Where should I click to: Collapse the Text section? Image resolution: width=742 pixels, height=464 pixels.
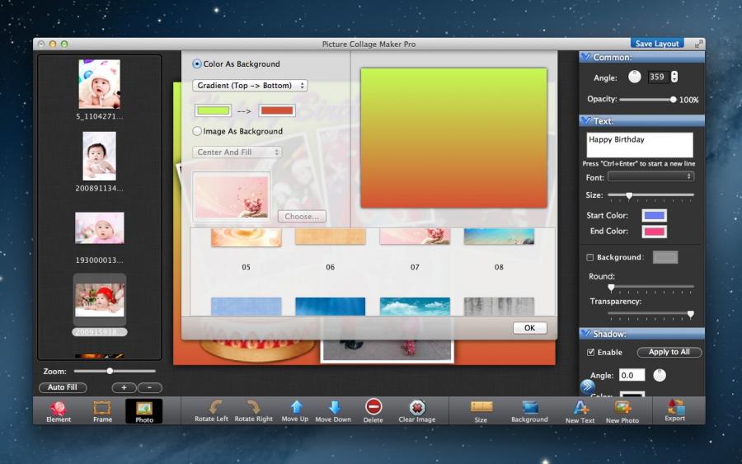(x=586, y=121)
